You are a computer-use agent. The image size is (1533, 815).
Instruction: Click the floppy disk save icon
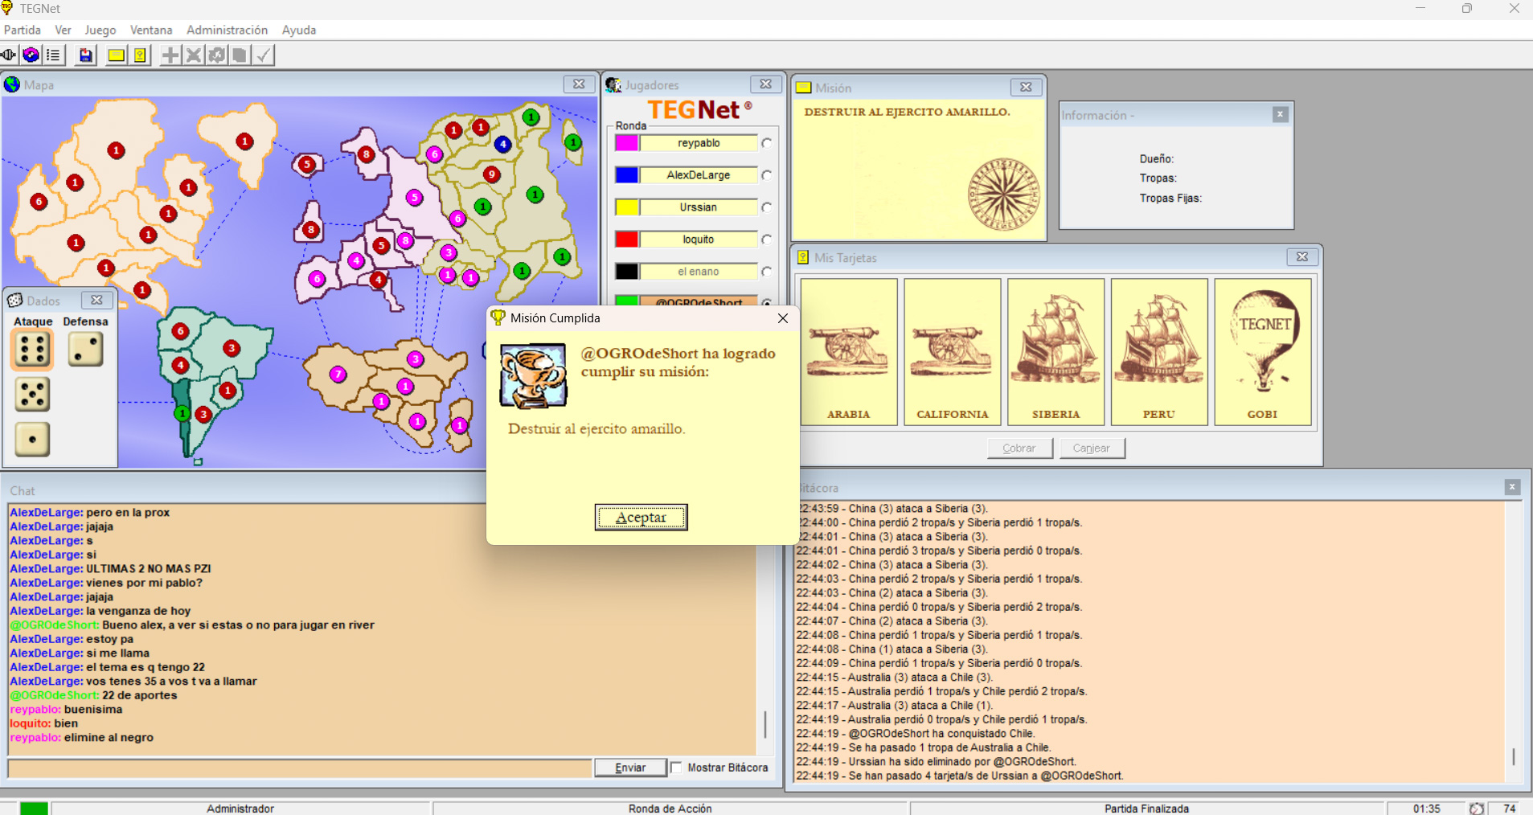(x=85, y=55)
